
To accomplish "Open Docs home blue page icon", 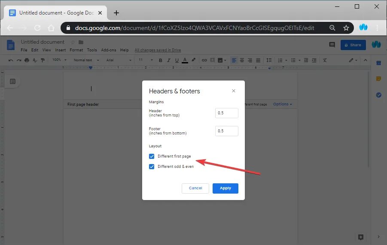I will 11,45.
